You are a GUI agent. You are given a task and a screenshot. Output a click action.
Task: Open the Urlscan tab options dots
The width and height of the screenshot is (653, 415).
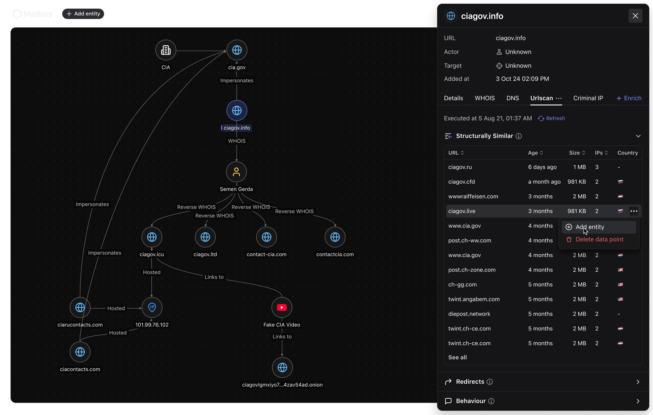click(x=559, y=98)
